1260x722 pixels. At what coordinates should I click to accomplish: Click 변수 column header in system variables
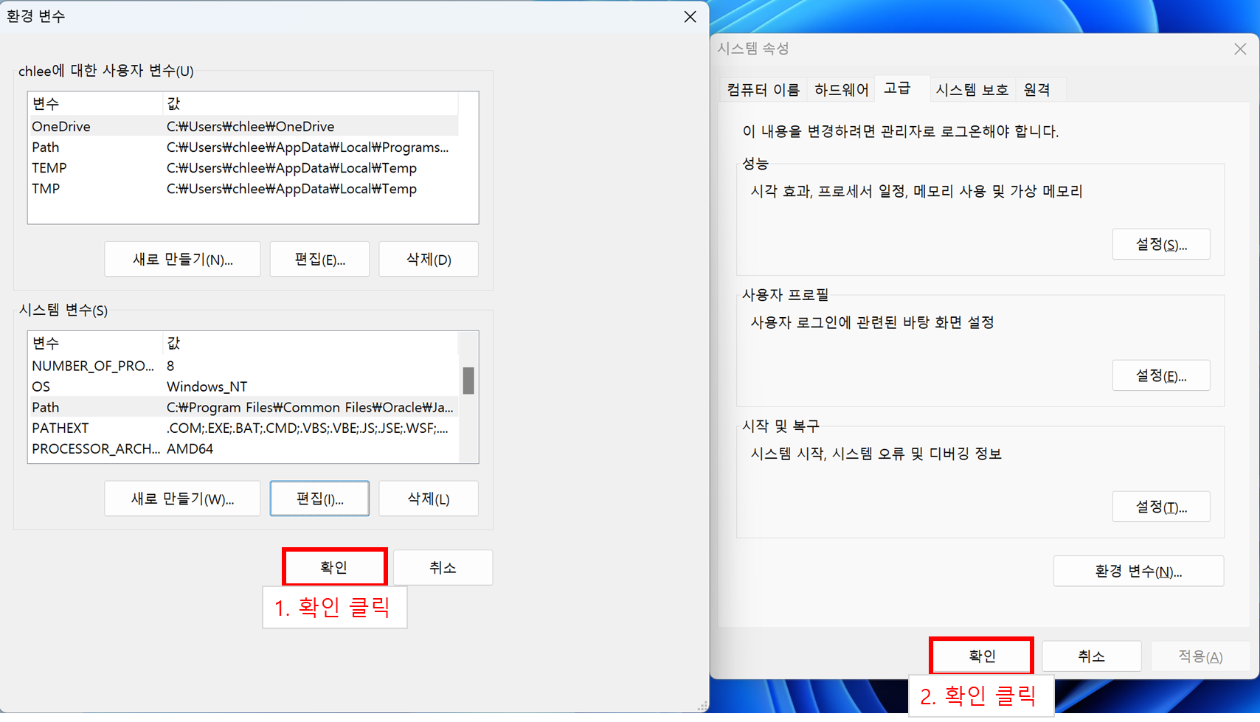tap(95, 343)
